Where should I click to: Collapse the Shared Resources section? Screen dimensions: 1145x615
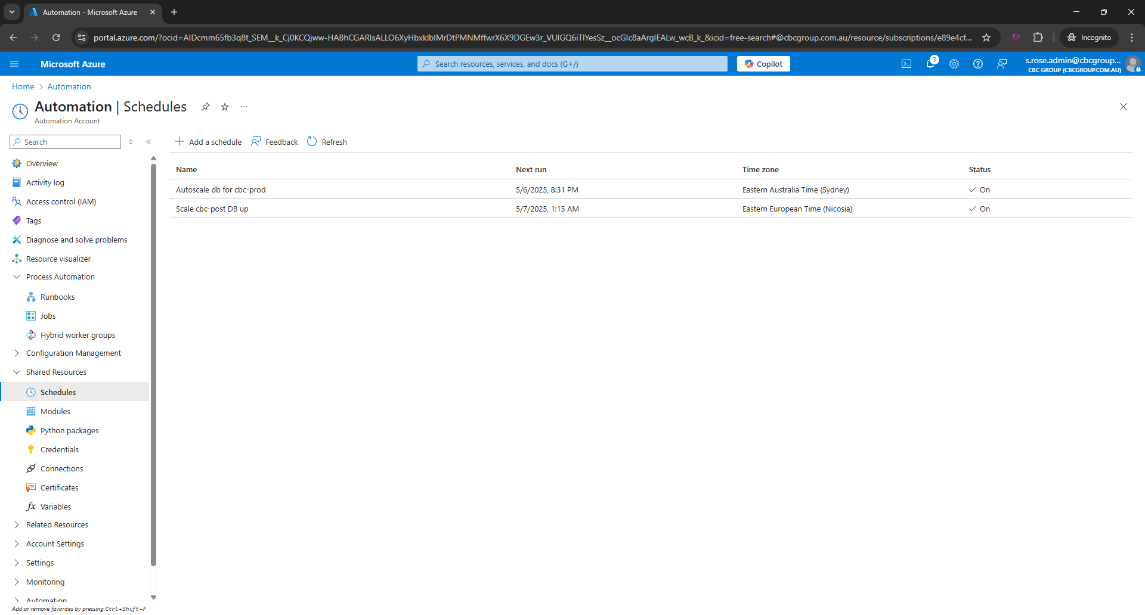coord(17,372)
